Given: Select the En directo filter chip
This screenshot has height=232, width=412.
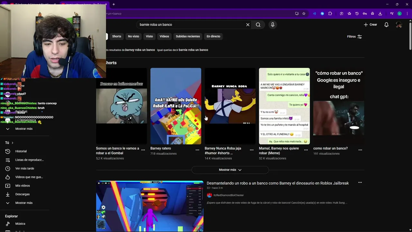Looking at the screenshot, I should click(213, 36).
